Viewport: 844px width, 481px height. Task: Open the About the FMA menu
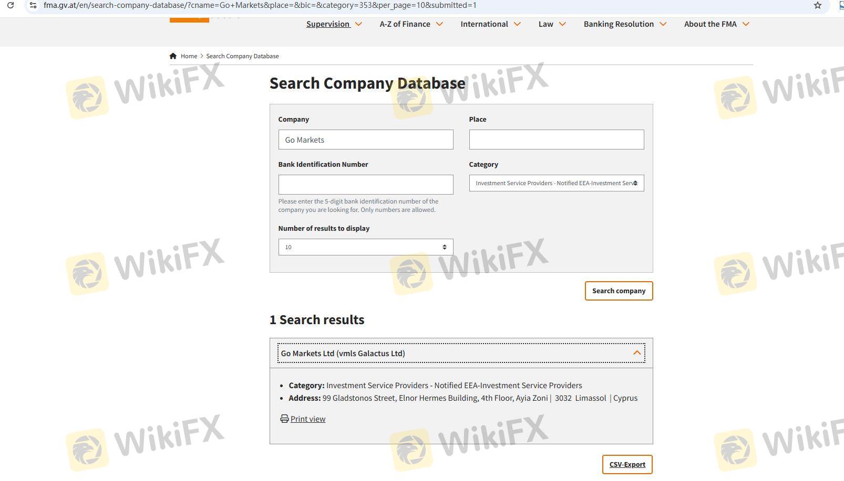(716, 24)
